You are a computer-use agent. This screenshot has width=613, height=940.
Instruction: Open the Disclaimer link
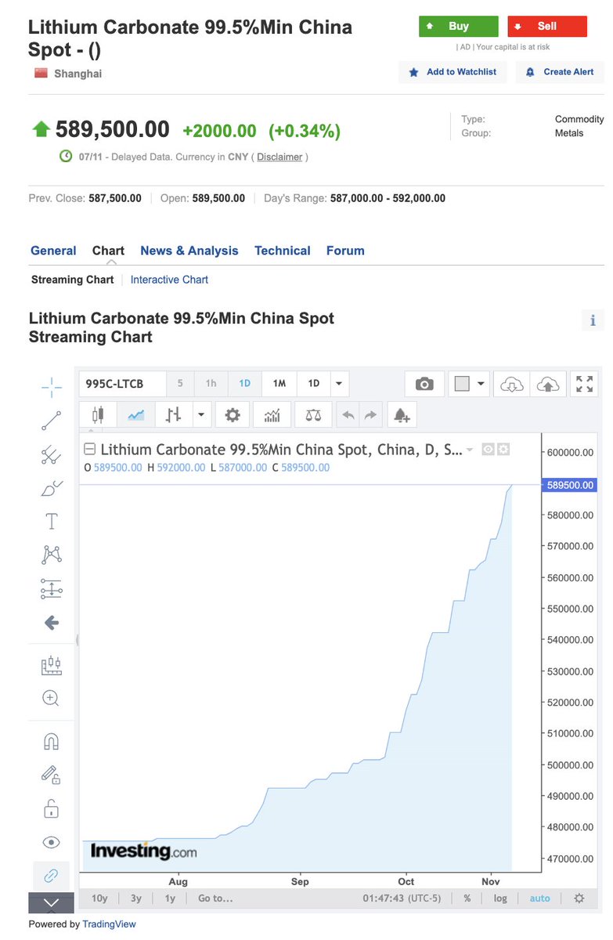pos(279,157)
